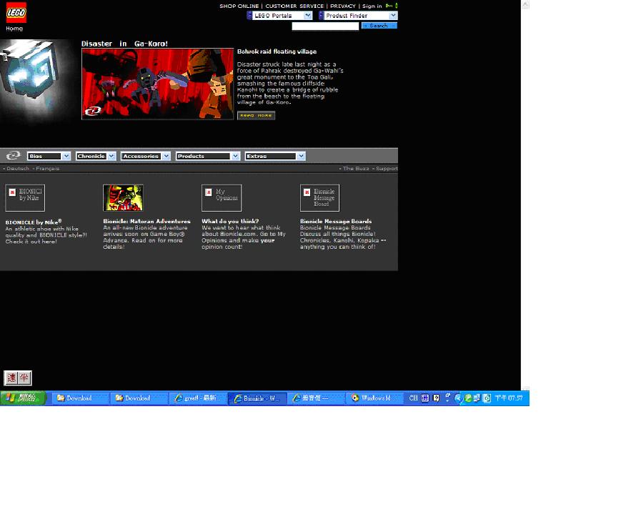The width and height of the screenshot is (621, 512).
Task: Open the Windows Start button
Action: click(24, 398)
